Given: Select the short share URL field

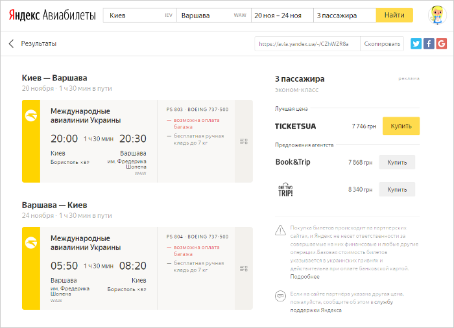Looking at the screenshot, I should (x=307, y=43).
